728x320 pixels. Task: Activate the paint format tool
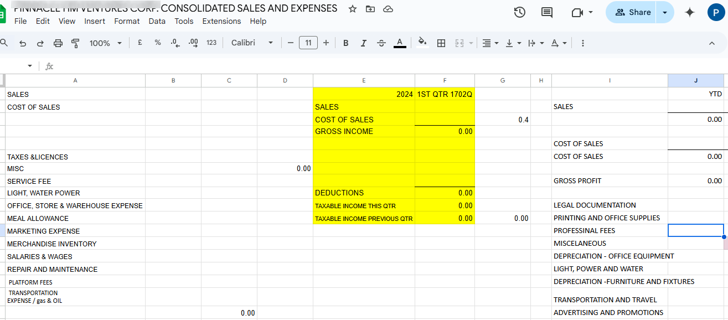75,43
